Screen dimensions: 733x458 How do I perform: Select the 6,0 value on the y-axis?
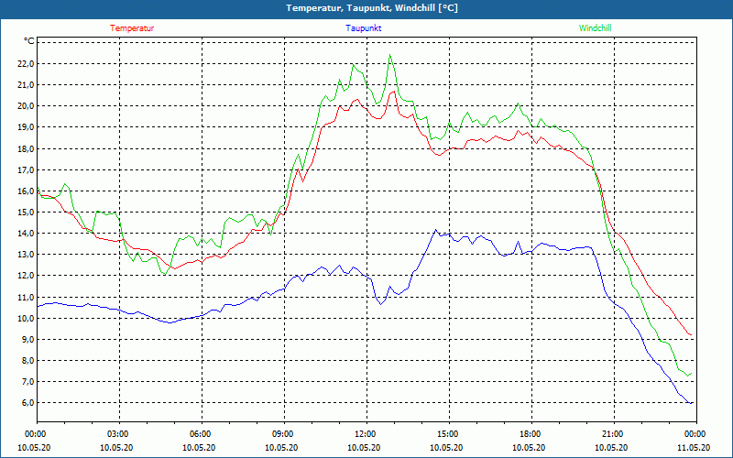[x=26, y=402]
